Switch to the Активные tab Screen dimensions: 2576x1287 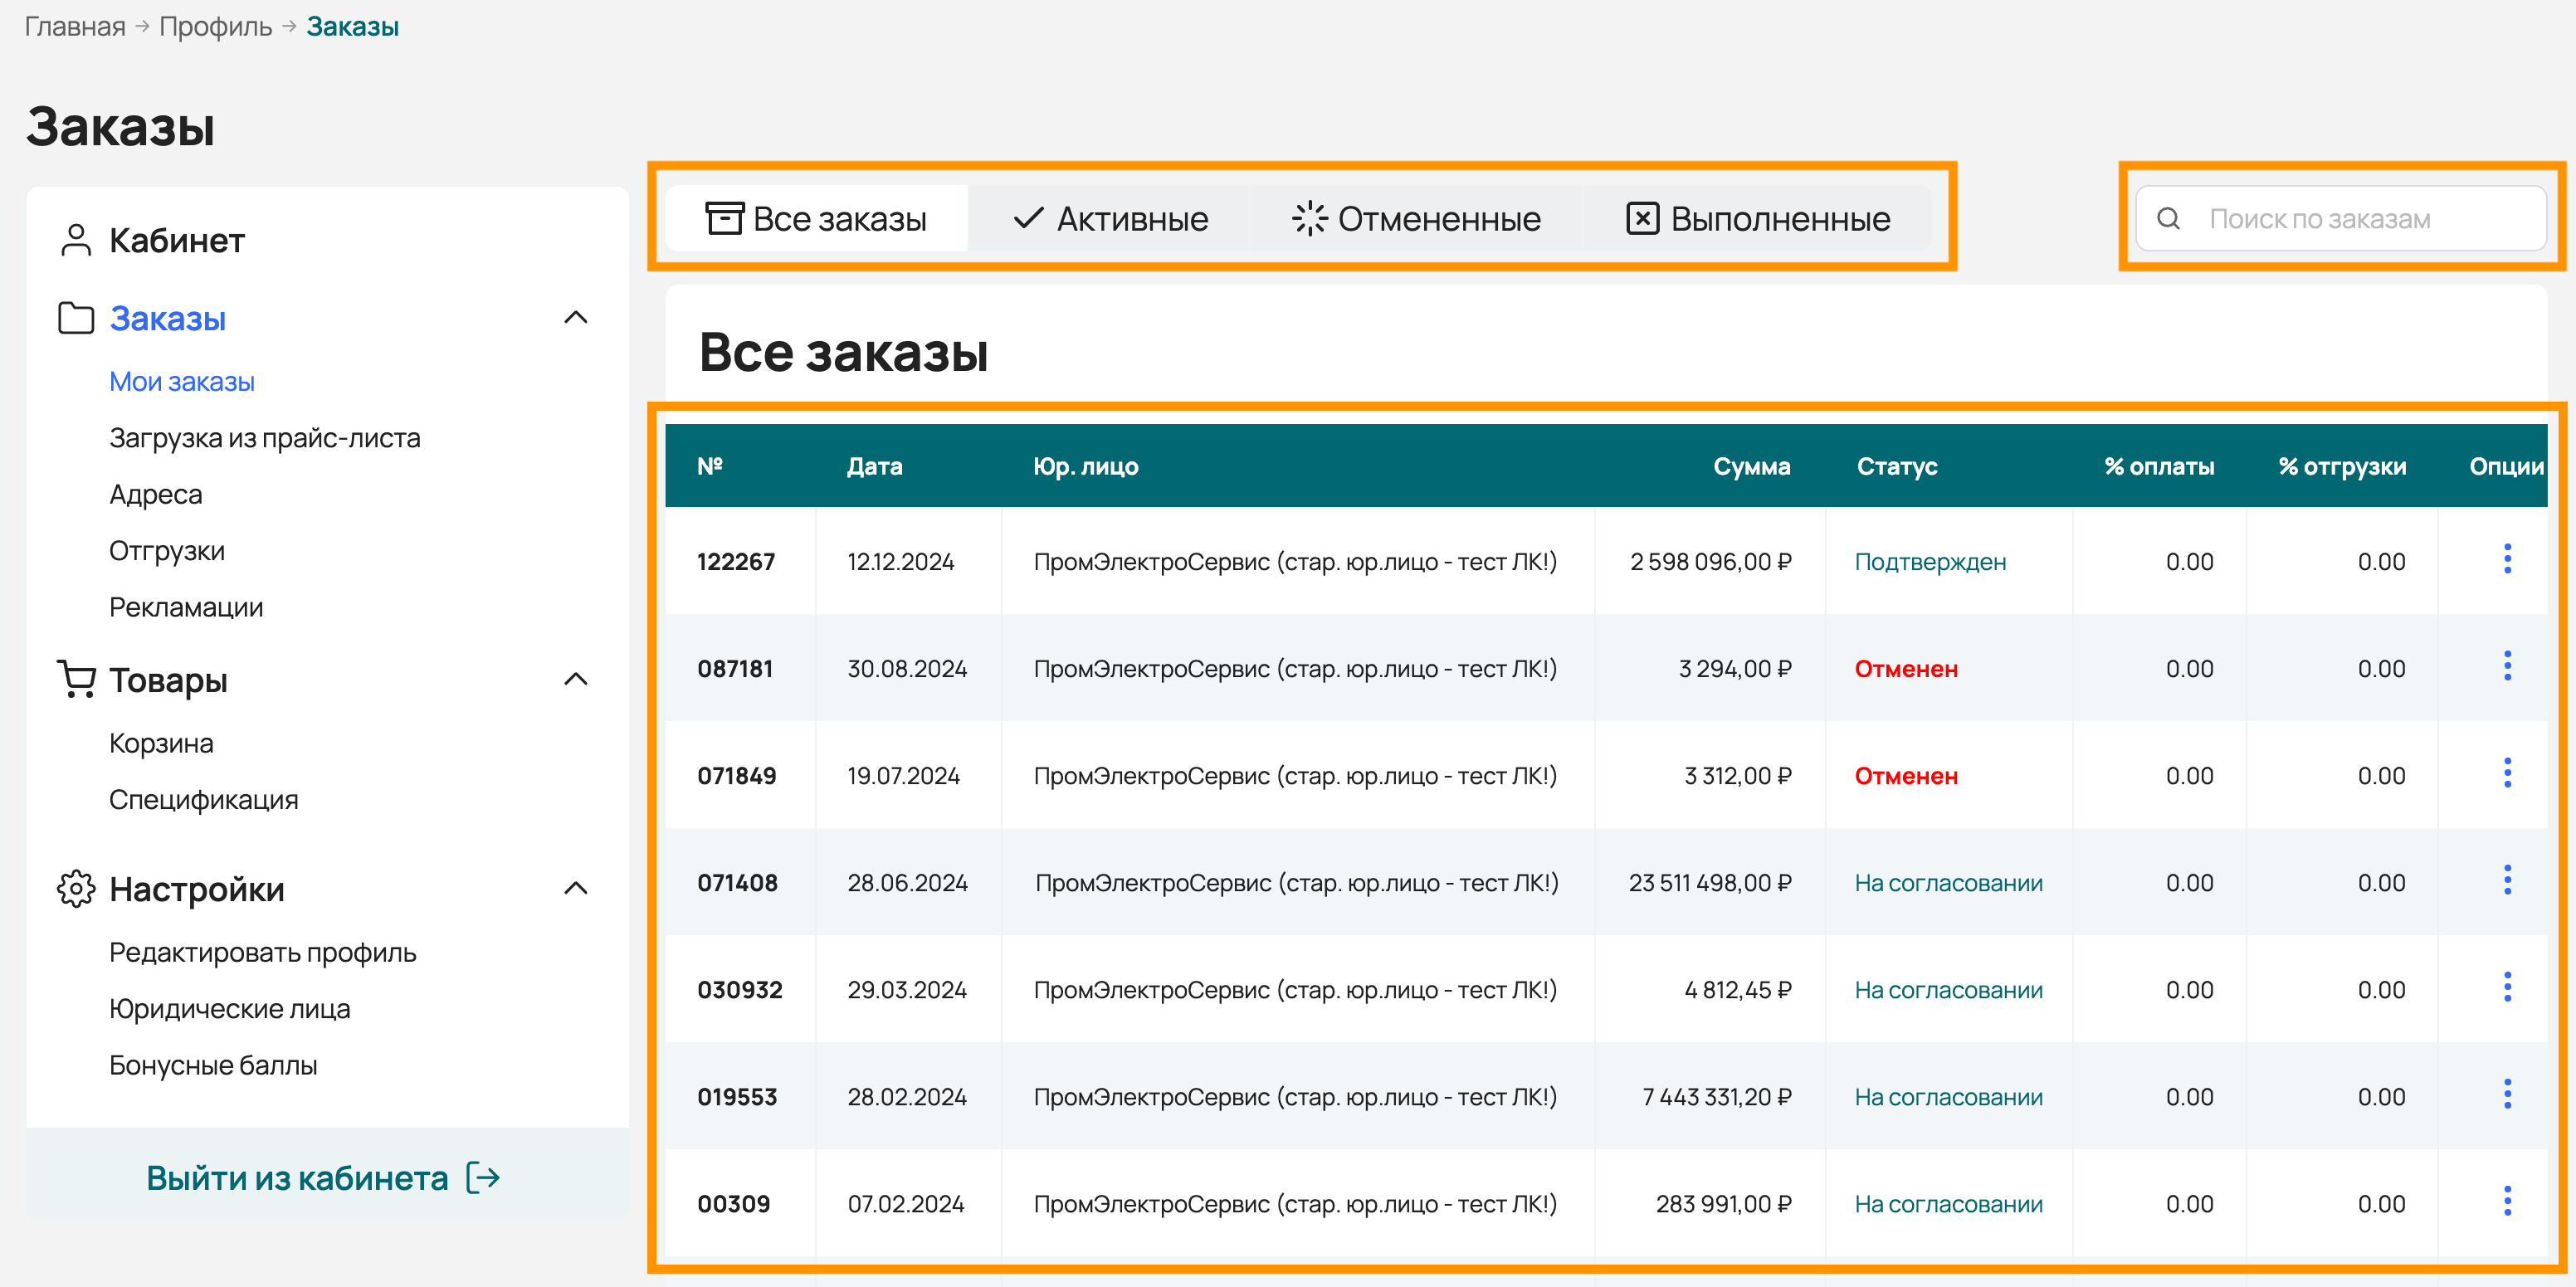pos(1110,218)
